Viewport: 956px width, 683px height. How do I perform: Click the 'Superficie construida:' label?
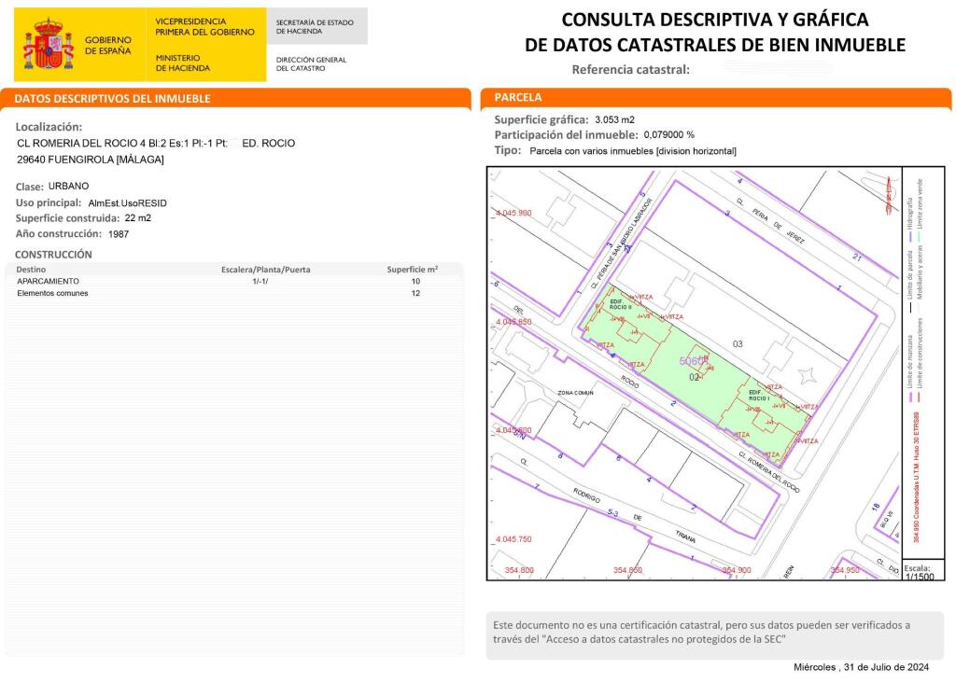(67, 218)
